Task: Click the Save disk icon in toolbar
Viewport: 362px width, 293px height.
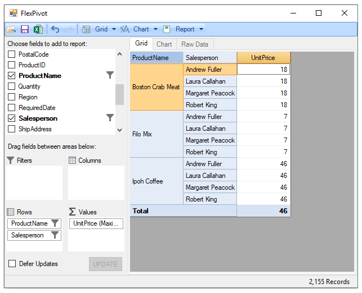Action: coord(25,29)
